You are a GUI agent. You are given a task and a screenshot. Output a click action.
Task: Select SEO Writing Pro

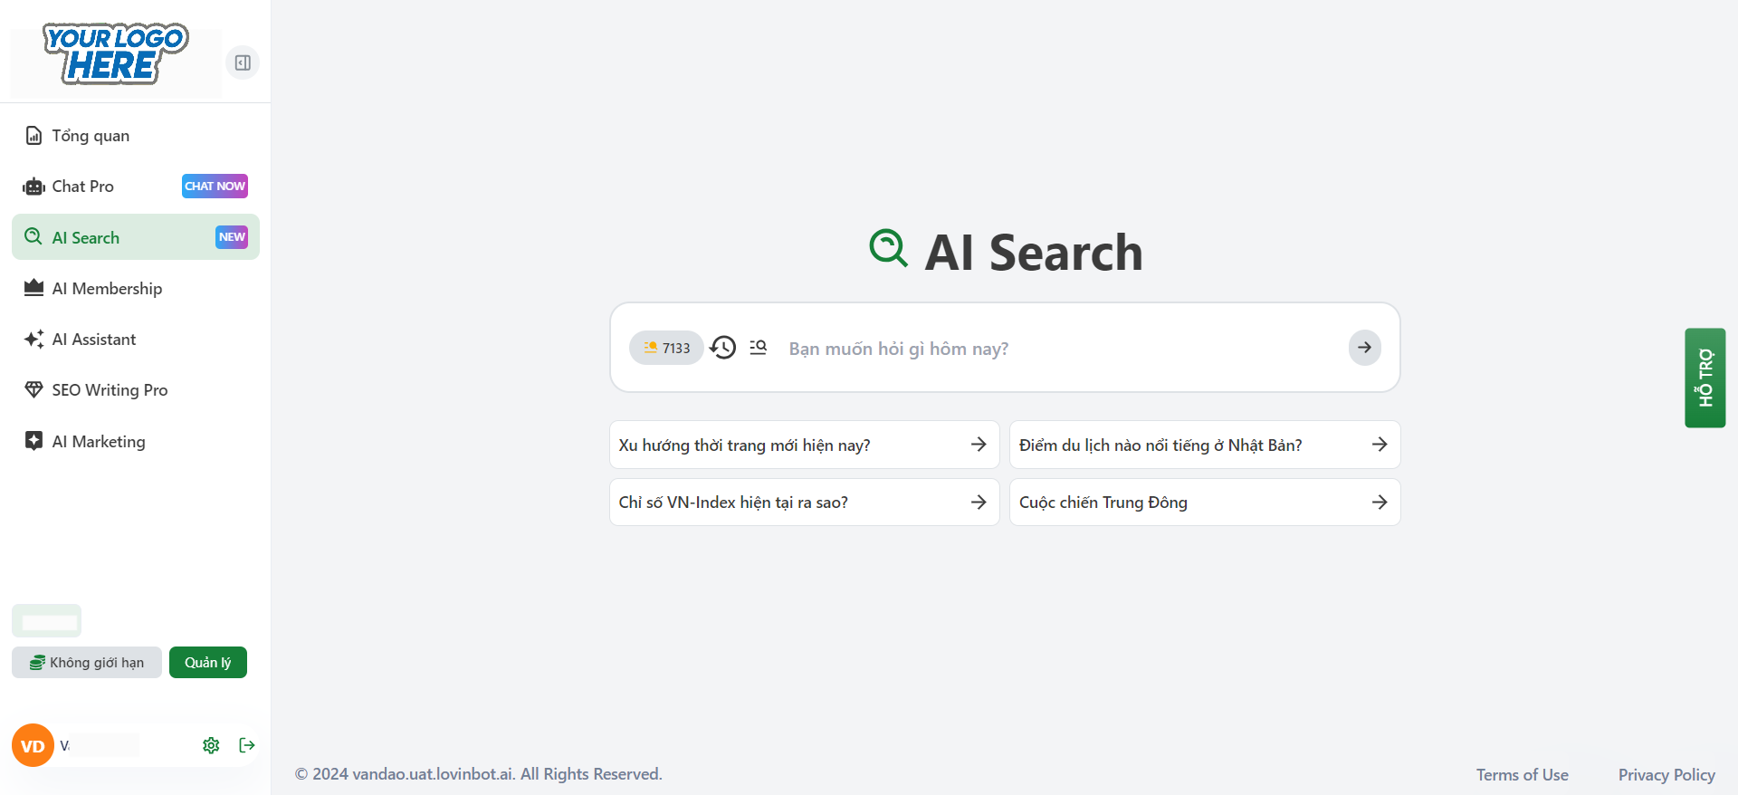[x=110, y=390]
